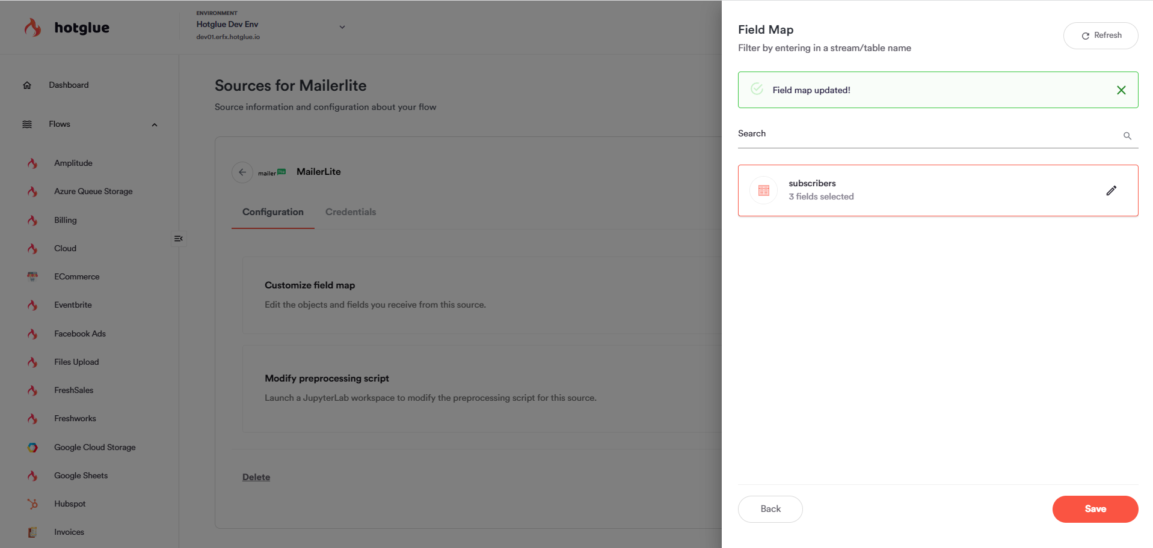The width and height of the screenshot is (1153, 548).
Task: Click the Google Cloud Storage icon
Action: pos(32,448)
